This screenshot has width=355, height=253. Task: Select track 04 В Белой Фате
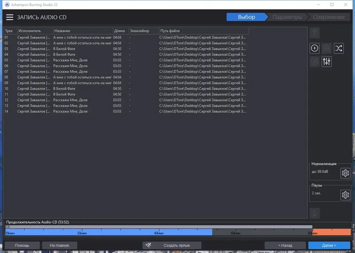[126, 54]
